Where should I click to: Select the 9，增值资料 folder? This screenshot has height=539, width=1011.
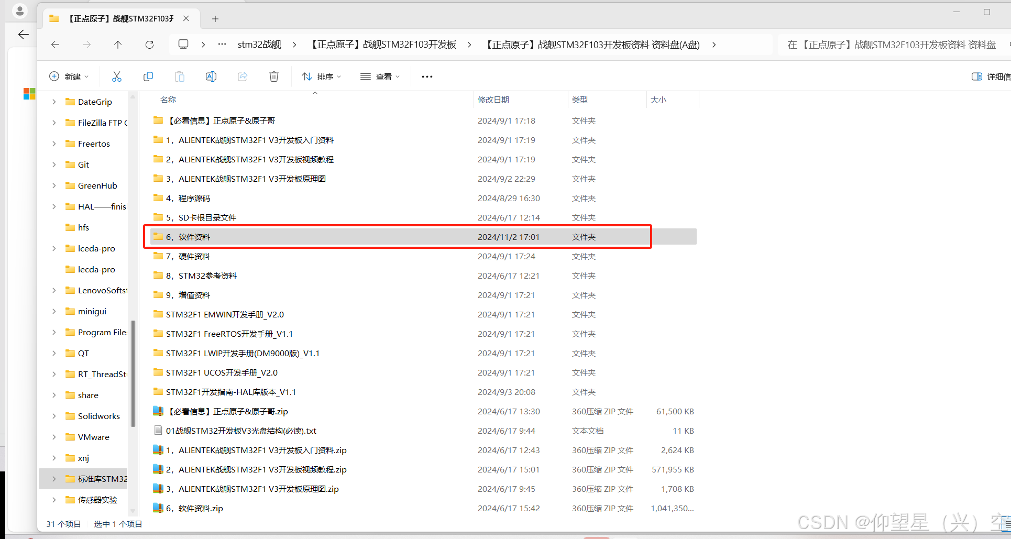(x=188, y=295)
